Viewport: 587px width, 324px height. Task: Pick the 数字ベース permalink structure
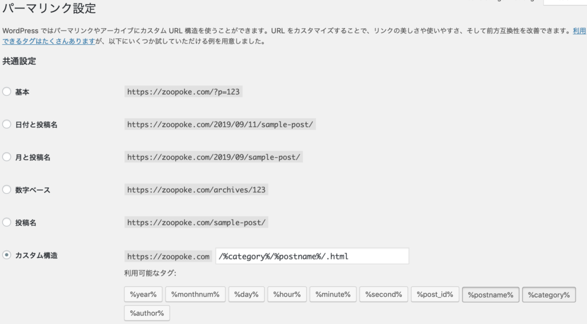point(7,190)
